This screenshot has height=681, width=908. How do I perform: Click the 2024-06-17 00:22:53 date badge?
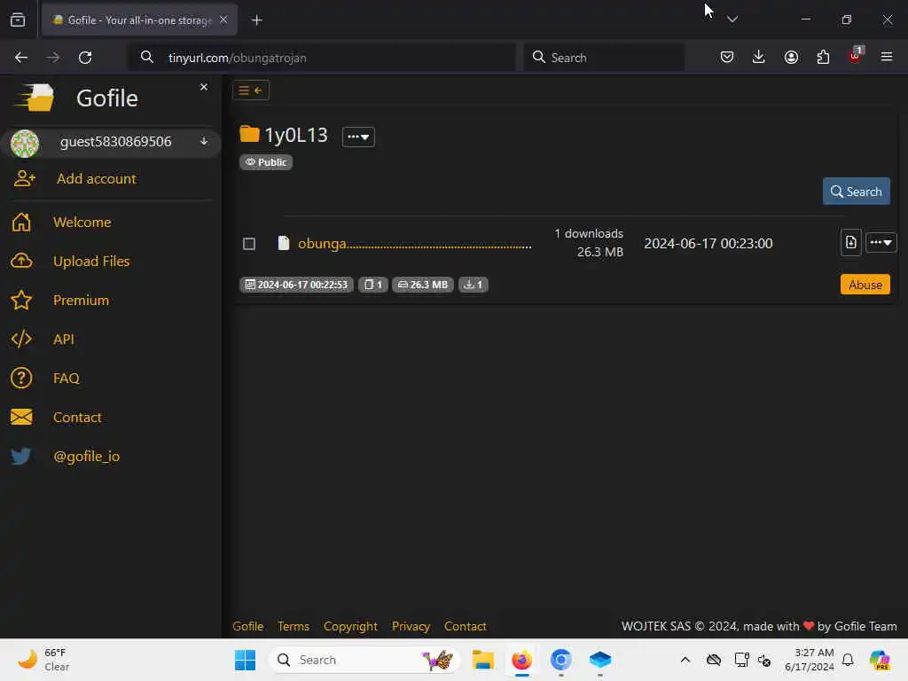(x=296, y=285)
